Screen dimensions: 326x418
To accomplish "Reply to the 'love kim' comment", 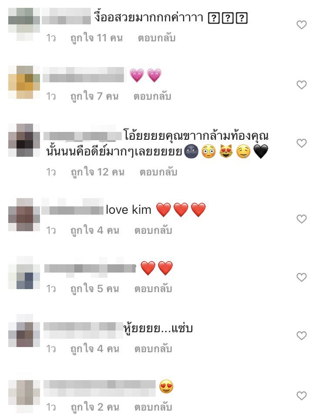I will [x=153, y=230].
